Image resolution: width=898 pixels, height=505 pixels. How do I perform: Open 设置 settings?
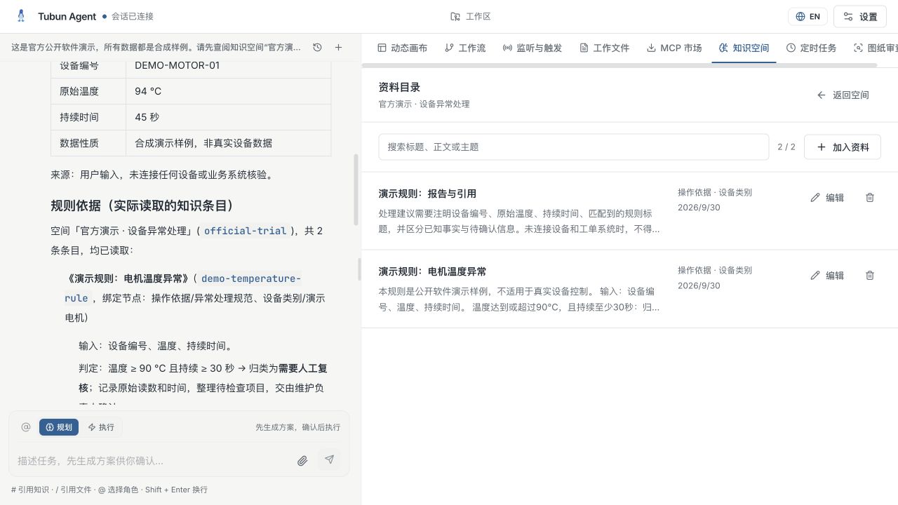pyautogui.click(x=860, y=17)
